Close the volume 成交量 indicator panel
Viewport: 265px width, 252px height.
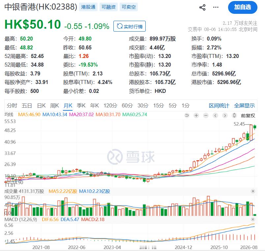click(x=253, y=191)
